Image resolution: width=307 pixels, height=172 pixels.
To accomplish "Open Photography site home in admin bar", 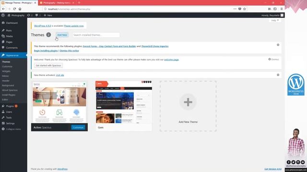I will (16, 15).
